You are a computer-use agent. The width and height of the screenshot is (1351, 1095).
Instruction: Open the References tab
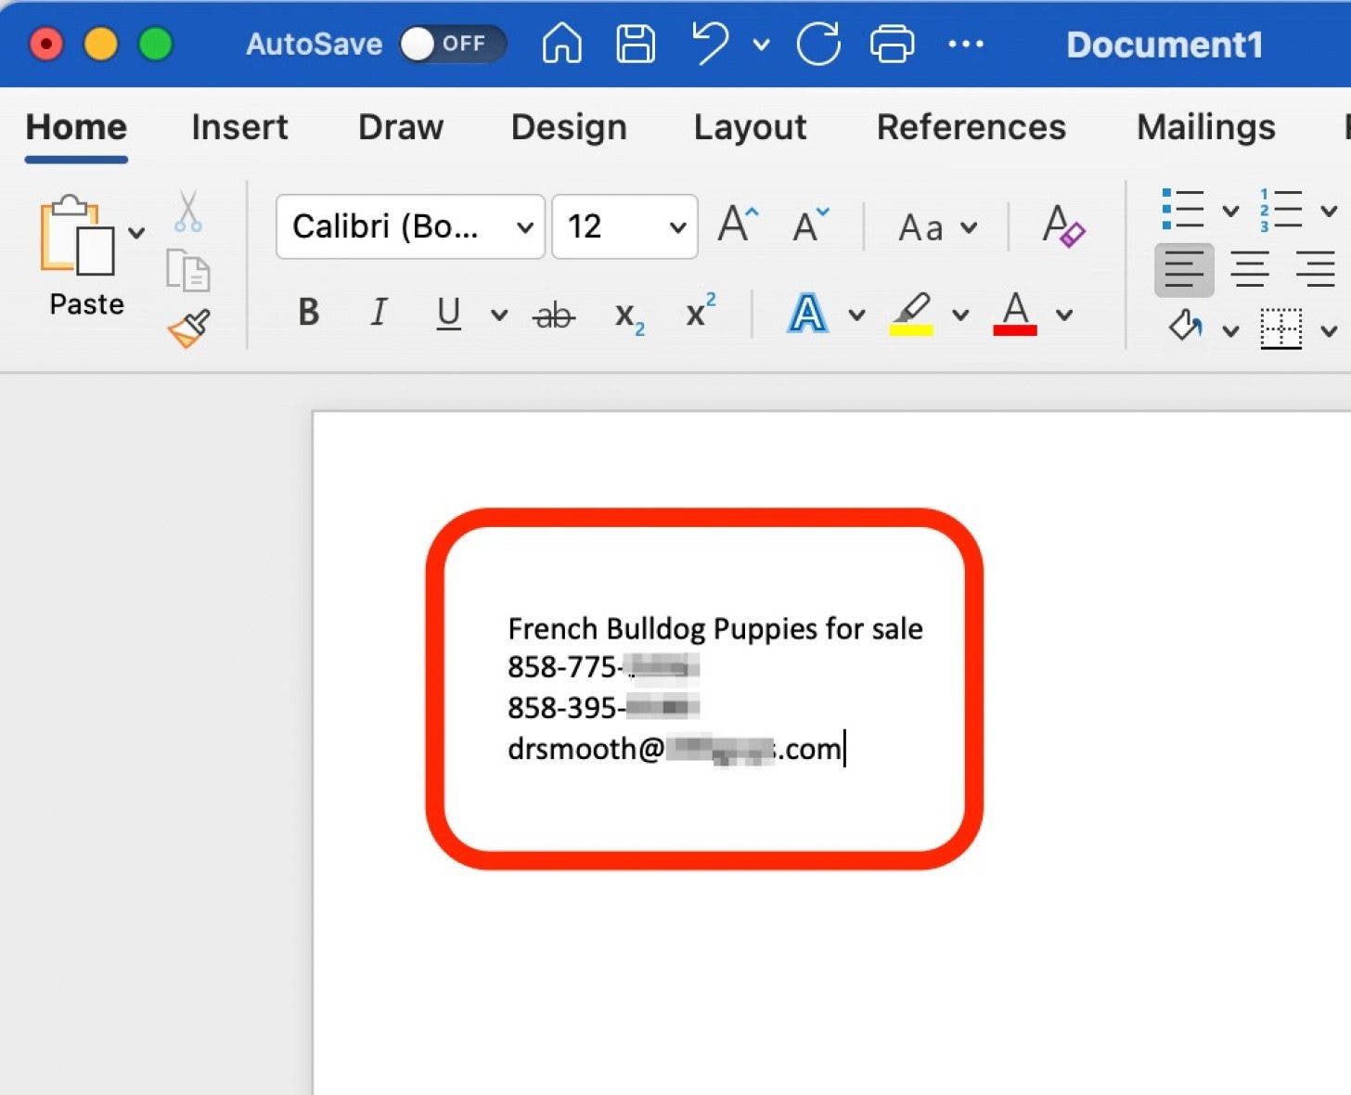[971, 127]
